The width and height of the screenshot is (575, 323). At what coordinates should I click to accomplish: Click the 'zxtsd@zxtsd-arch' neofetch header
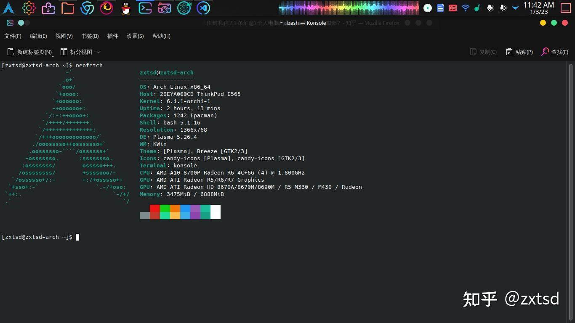pyautogui.click(x=167, y=73)
